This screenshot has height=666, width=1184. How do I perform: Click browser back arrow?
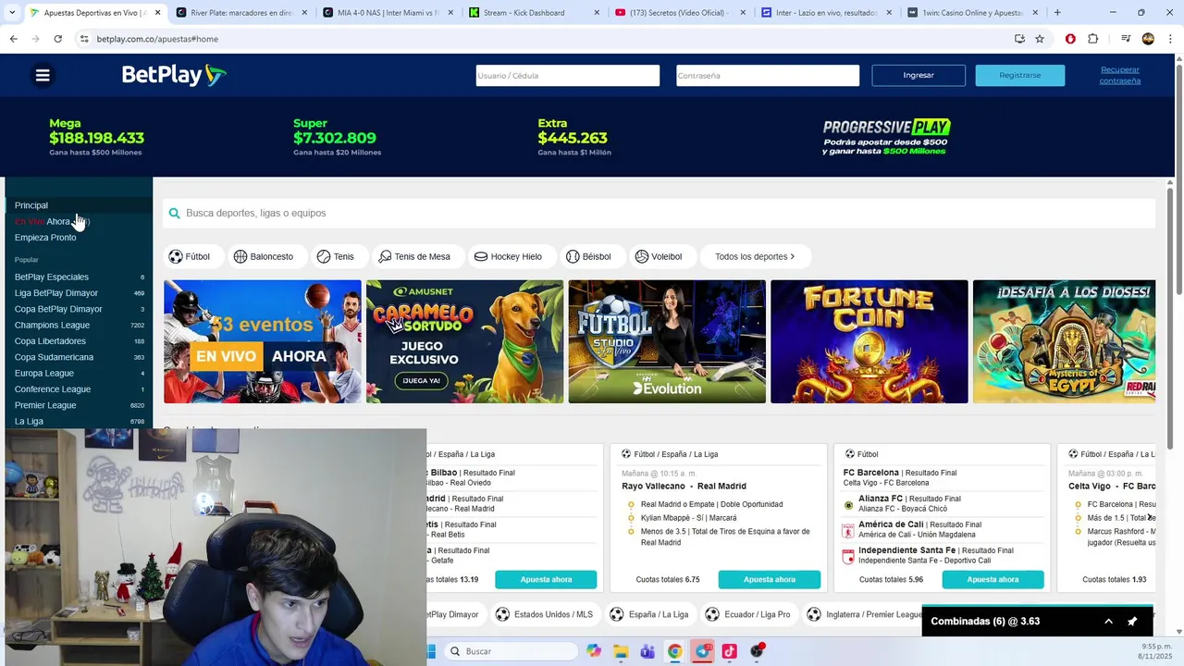point(13,39)
